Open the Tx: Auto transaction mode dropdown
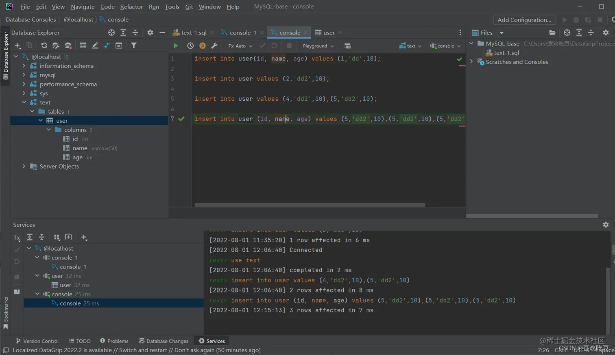This screenshot has width=615, height=355. tap(240, 46)
